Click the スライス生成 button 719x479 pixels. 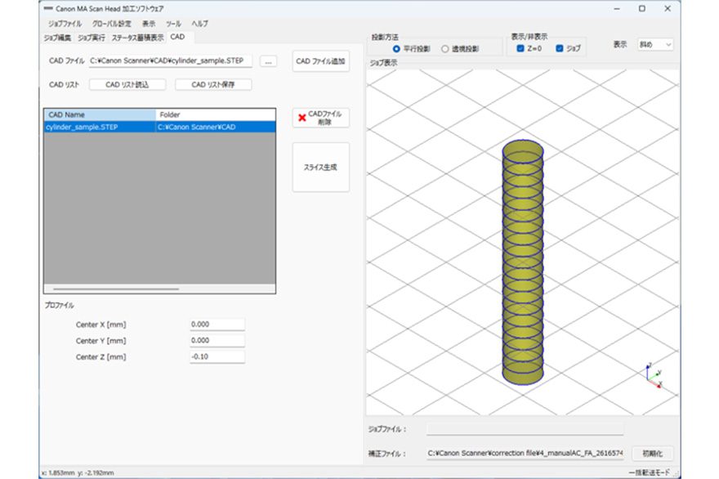click(x=321, y=167)
